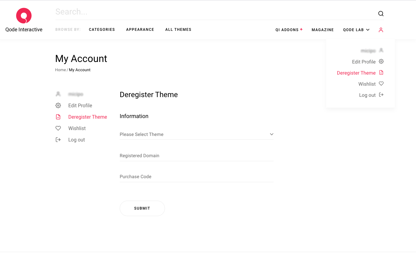Follow the Home breadcrumb link

click(60, 70)
